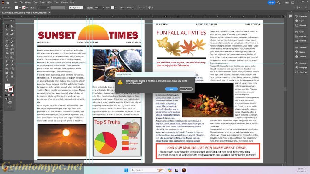The width and height of the screenshot is (310, 174).
Task: Expand the stroke weight dropdown
Action: (x=48, y=8)
